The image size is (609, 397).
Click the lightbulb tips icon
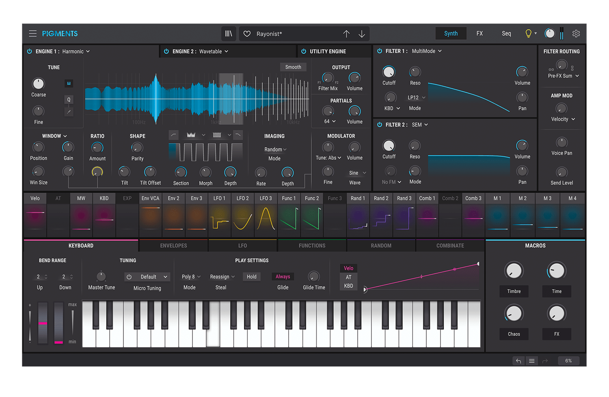point(528,34)
